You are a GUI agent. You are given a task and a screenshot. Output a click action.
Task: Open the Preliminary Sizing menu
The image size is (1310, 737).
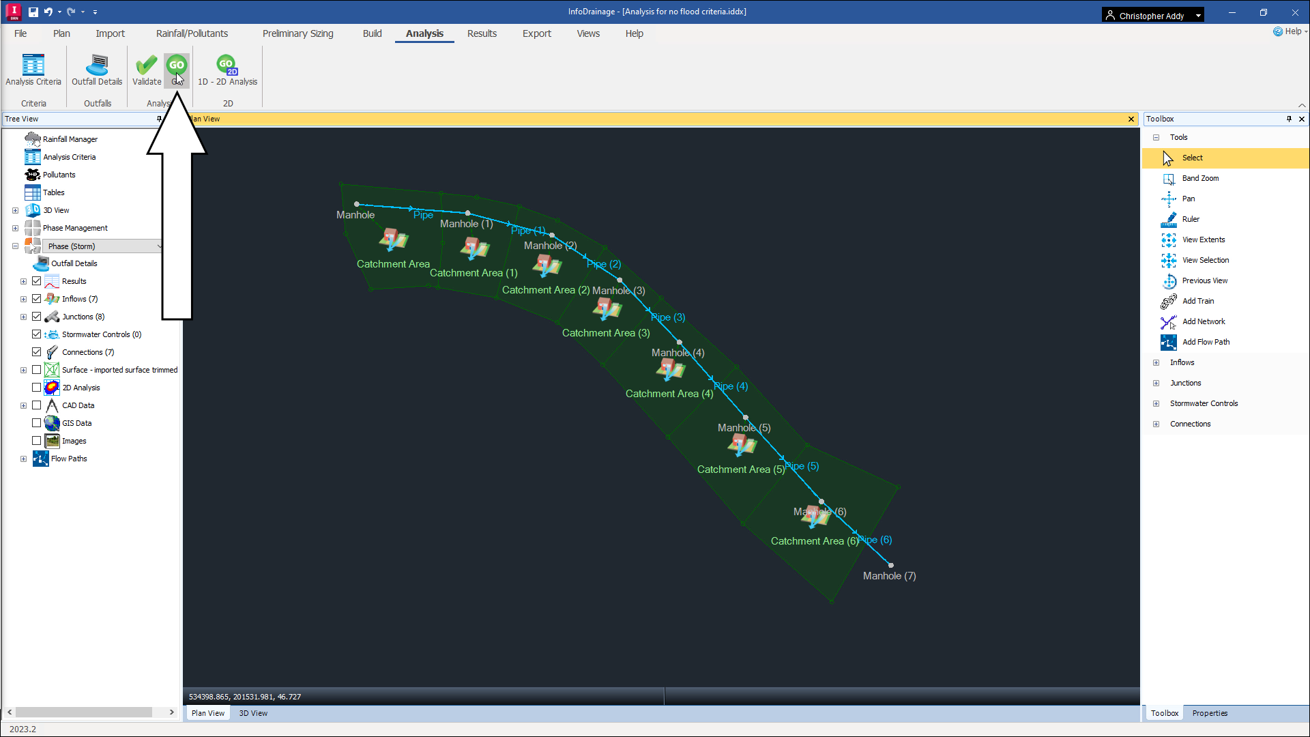coord(297,33)
